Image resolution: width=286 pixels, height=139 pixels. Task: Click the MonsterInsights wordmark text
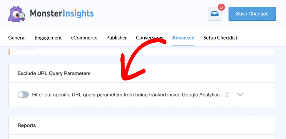coord(62,13)
